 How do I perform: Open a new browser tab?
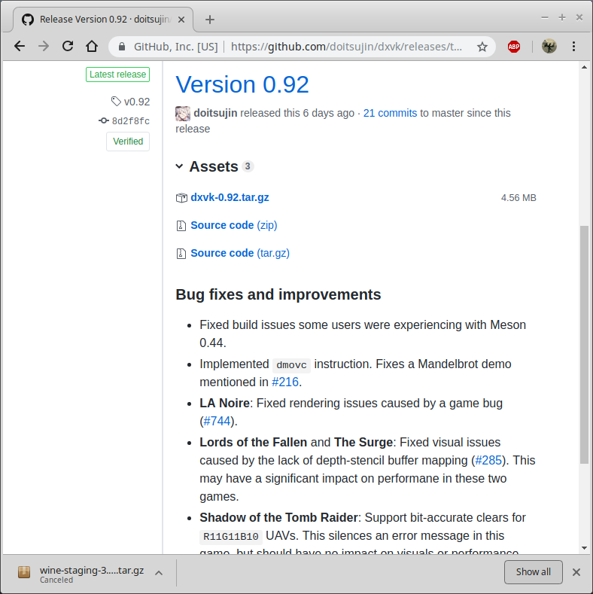[x=210, y=20]
